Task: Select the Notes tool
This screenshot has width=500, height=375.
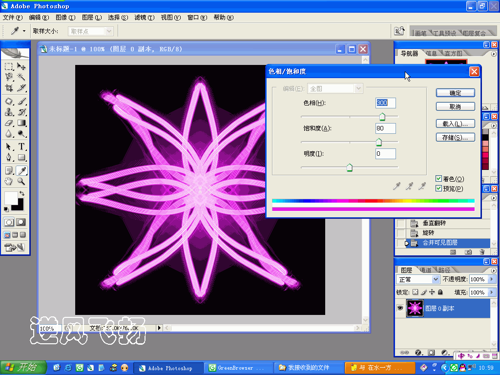Action: tap(9, 170)
